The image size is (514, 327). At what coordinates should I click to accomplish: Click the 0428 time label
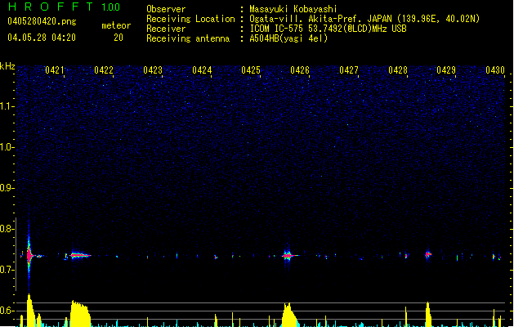click(398, 70)
